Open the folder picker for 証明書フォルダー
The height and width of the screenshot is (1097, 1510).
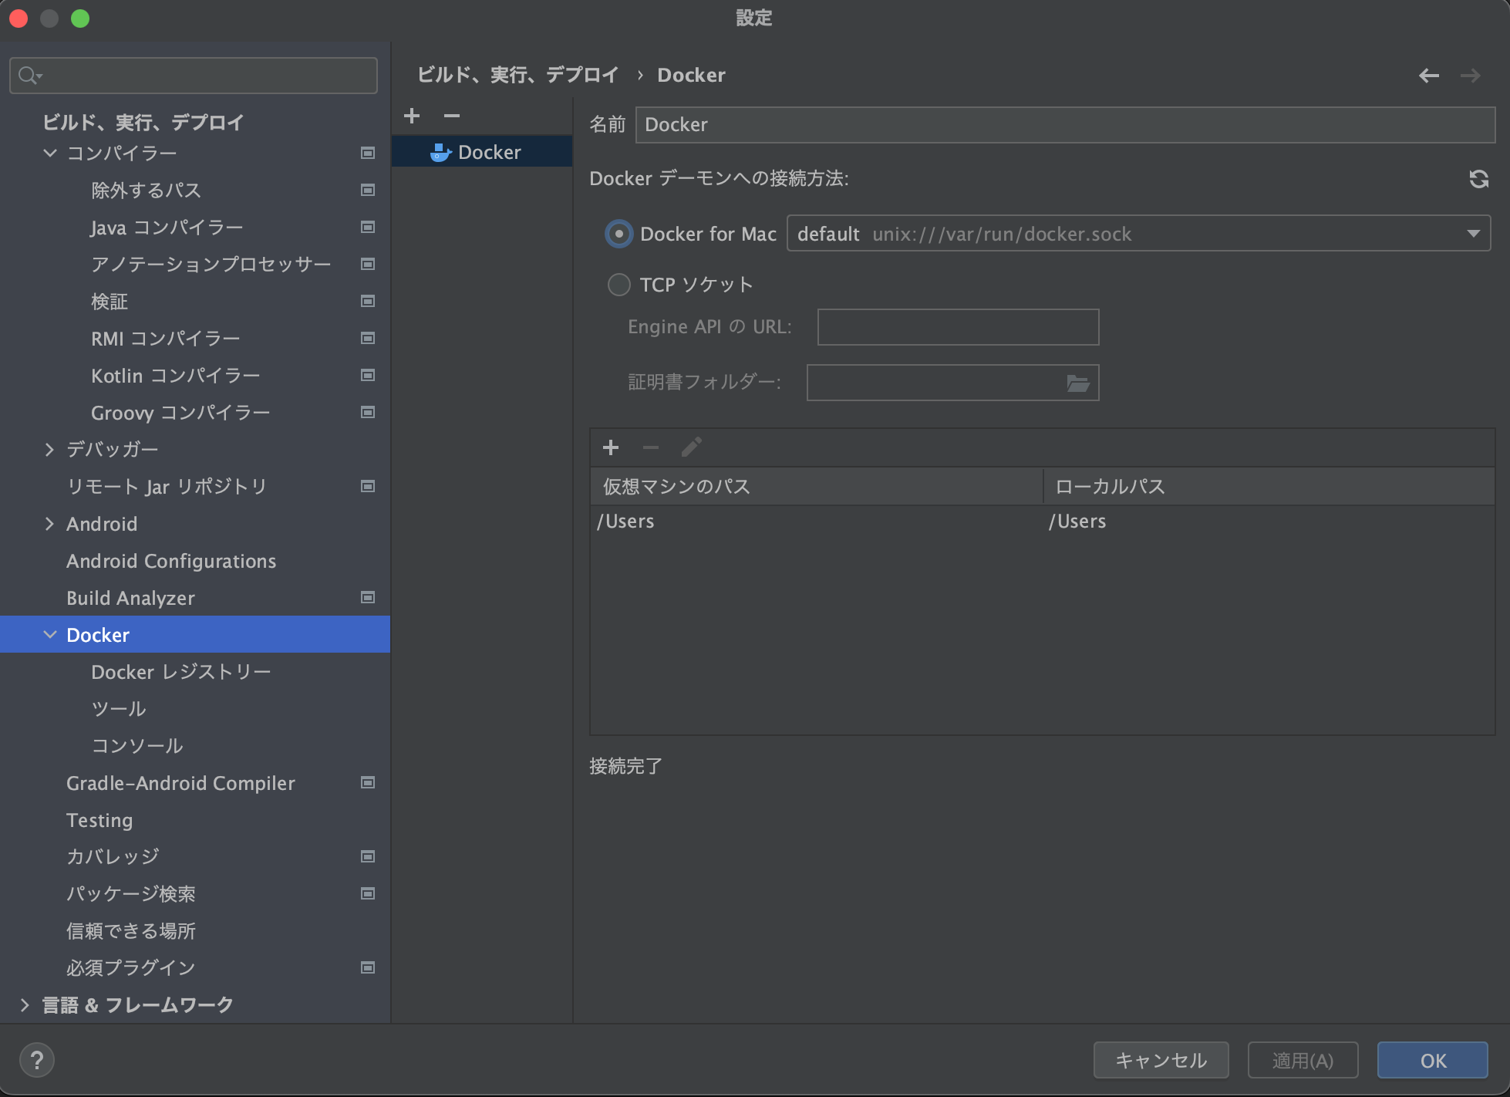(x=1077, y=382)
